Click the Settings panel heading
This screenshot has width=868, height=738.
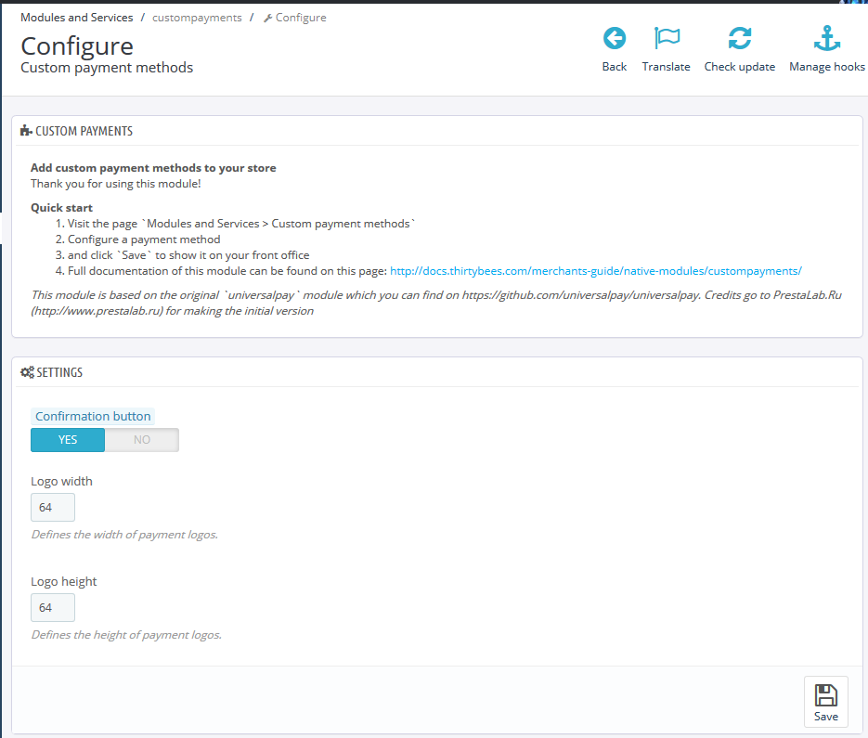(x=58, y=372)
